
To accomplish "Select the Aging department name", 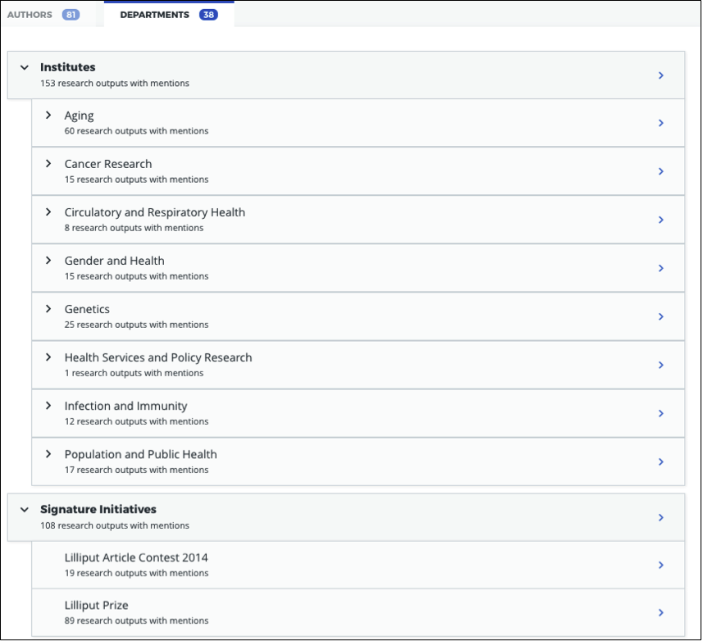I will [x=80, y=116].
